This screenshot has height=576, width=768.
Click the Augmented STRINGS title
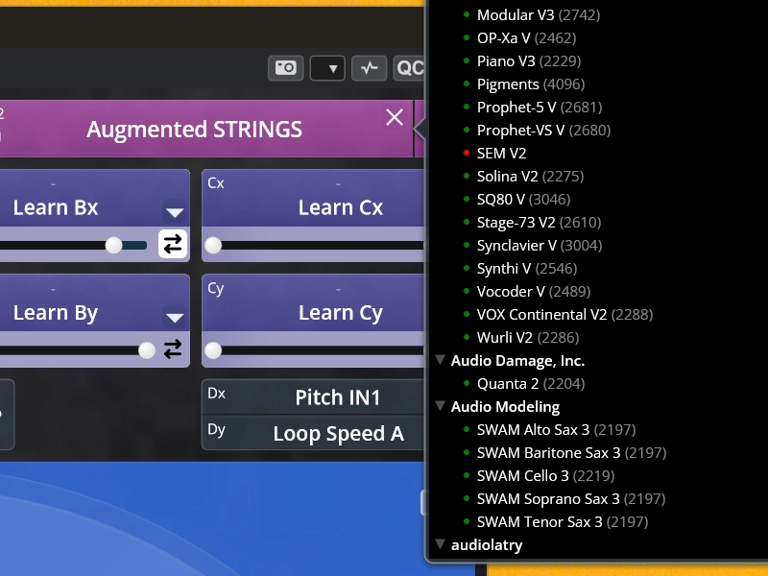tap(195, 130)
